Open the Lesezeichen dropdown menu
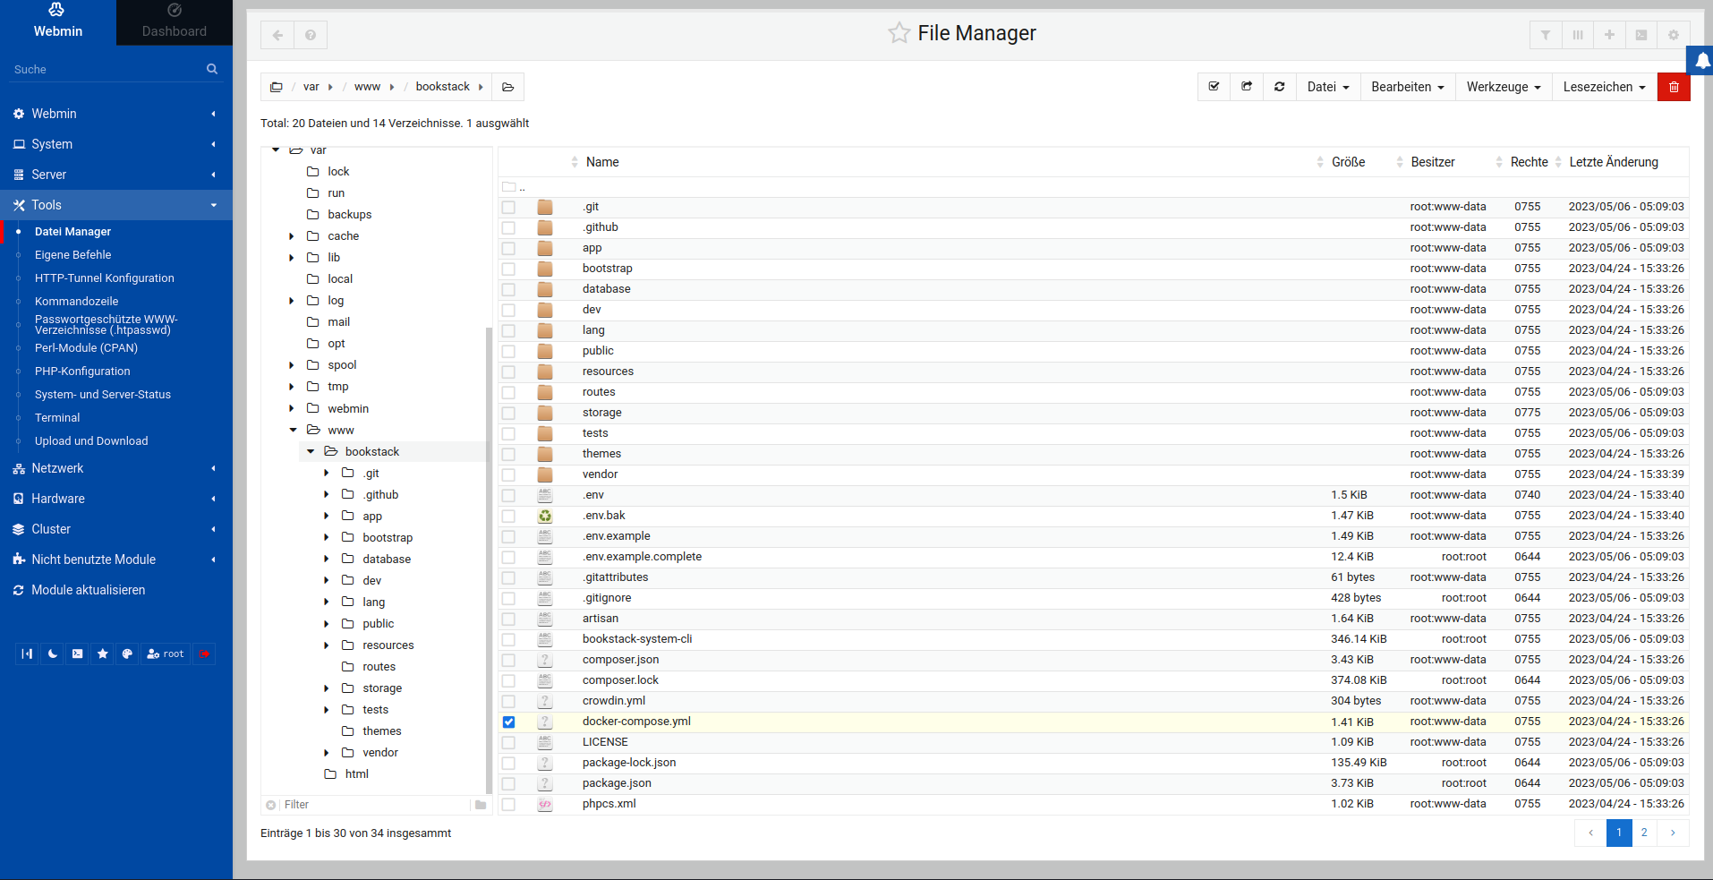 tap(1605, 87)
